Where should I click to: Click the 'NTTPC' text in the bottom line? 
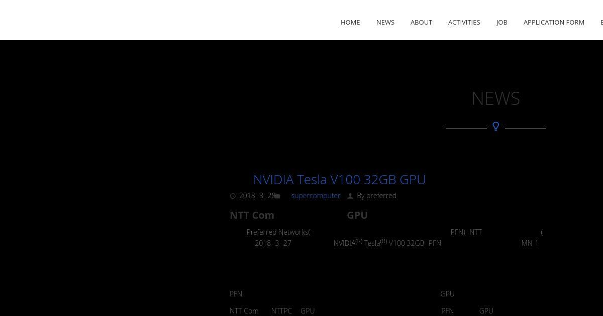coord(281,311)
